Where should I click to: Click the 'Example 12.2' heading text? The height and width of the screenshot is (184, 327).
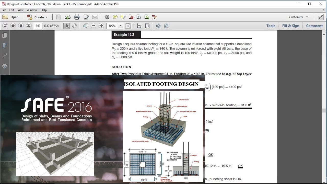[124, 35]
